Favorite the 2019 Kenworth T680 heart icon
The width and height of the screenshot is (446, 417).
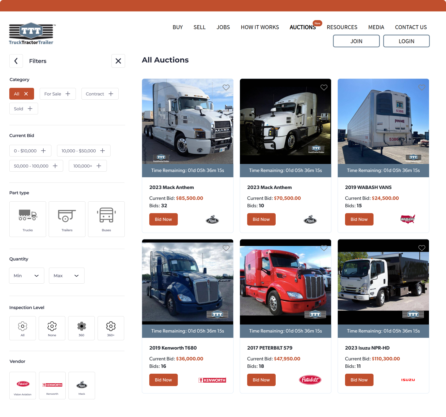pos(226,248)
